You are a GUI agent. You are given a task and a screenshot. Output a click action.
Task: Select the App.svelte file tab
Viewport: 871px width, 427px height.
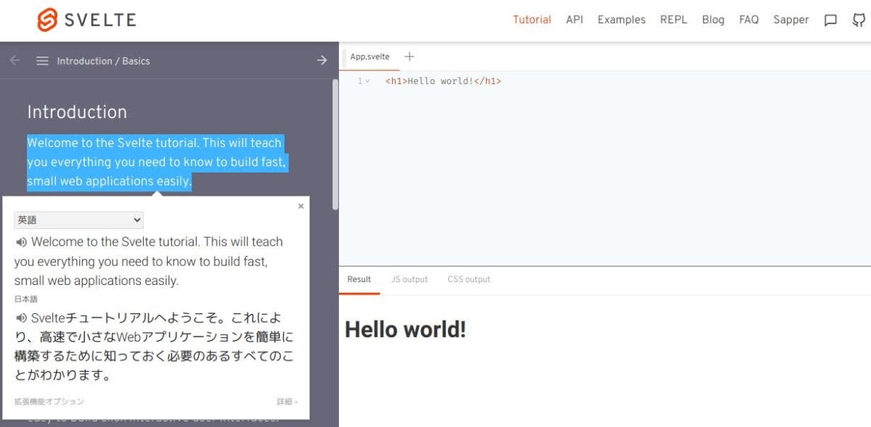coord(369,57)
